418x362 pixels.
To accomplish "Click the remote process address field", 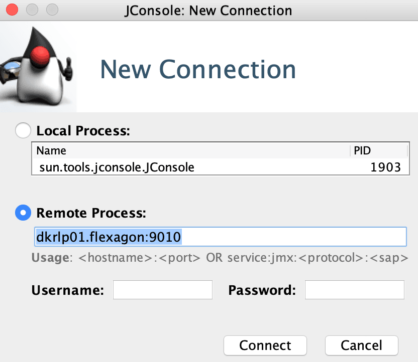I will pyautogui.click(x=221, y=237).
